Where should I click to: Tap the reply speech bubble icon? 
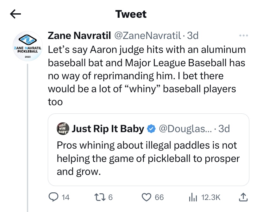click(53, 197)
